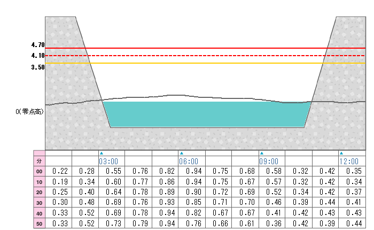Select the 30 minute row header
374x230 pixels.
point(38,203)
